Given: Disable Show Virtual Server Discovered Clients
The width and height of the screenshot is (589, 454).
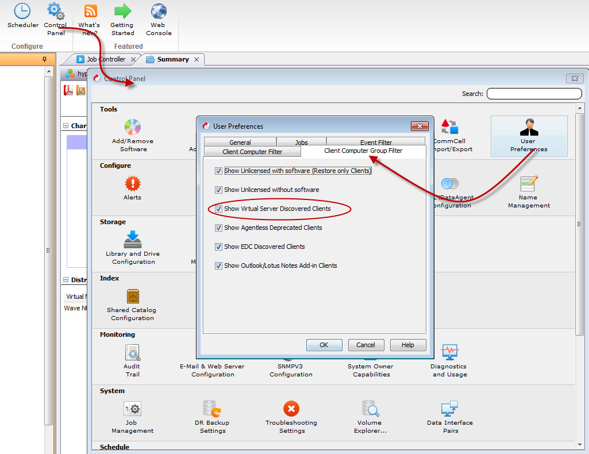Looking at the screenshot, I should pos(218,208).
